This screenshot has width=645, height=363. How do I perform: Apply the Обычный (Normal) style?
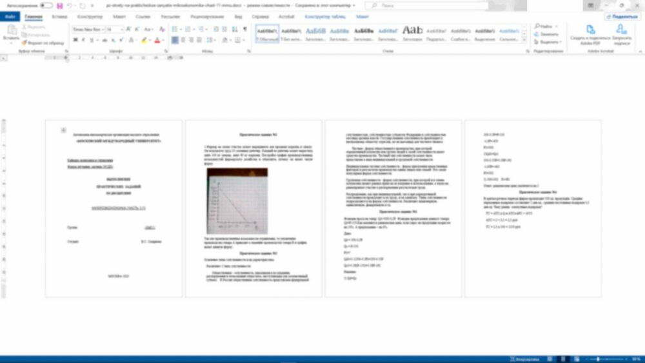[x=267, y=34]
